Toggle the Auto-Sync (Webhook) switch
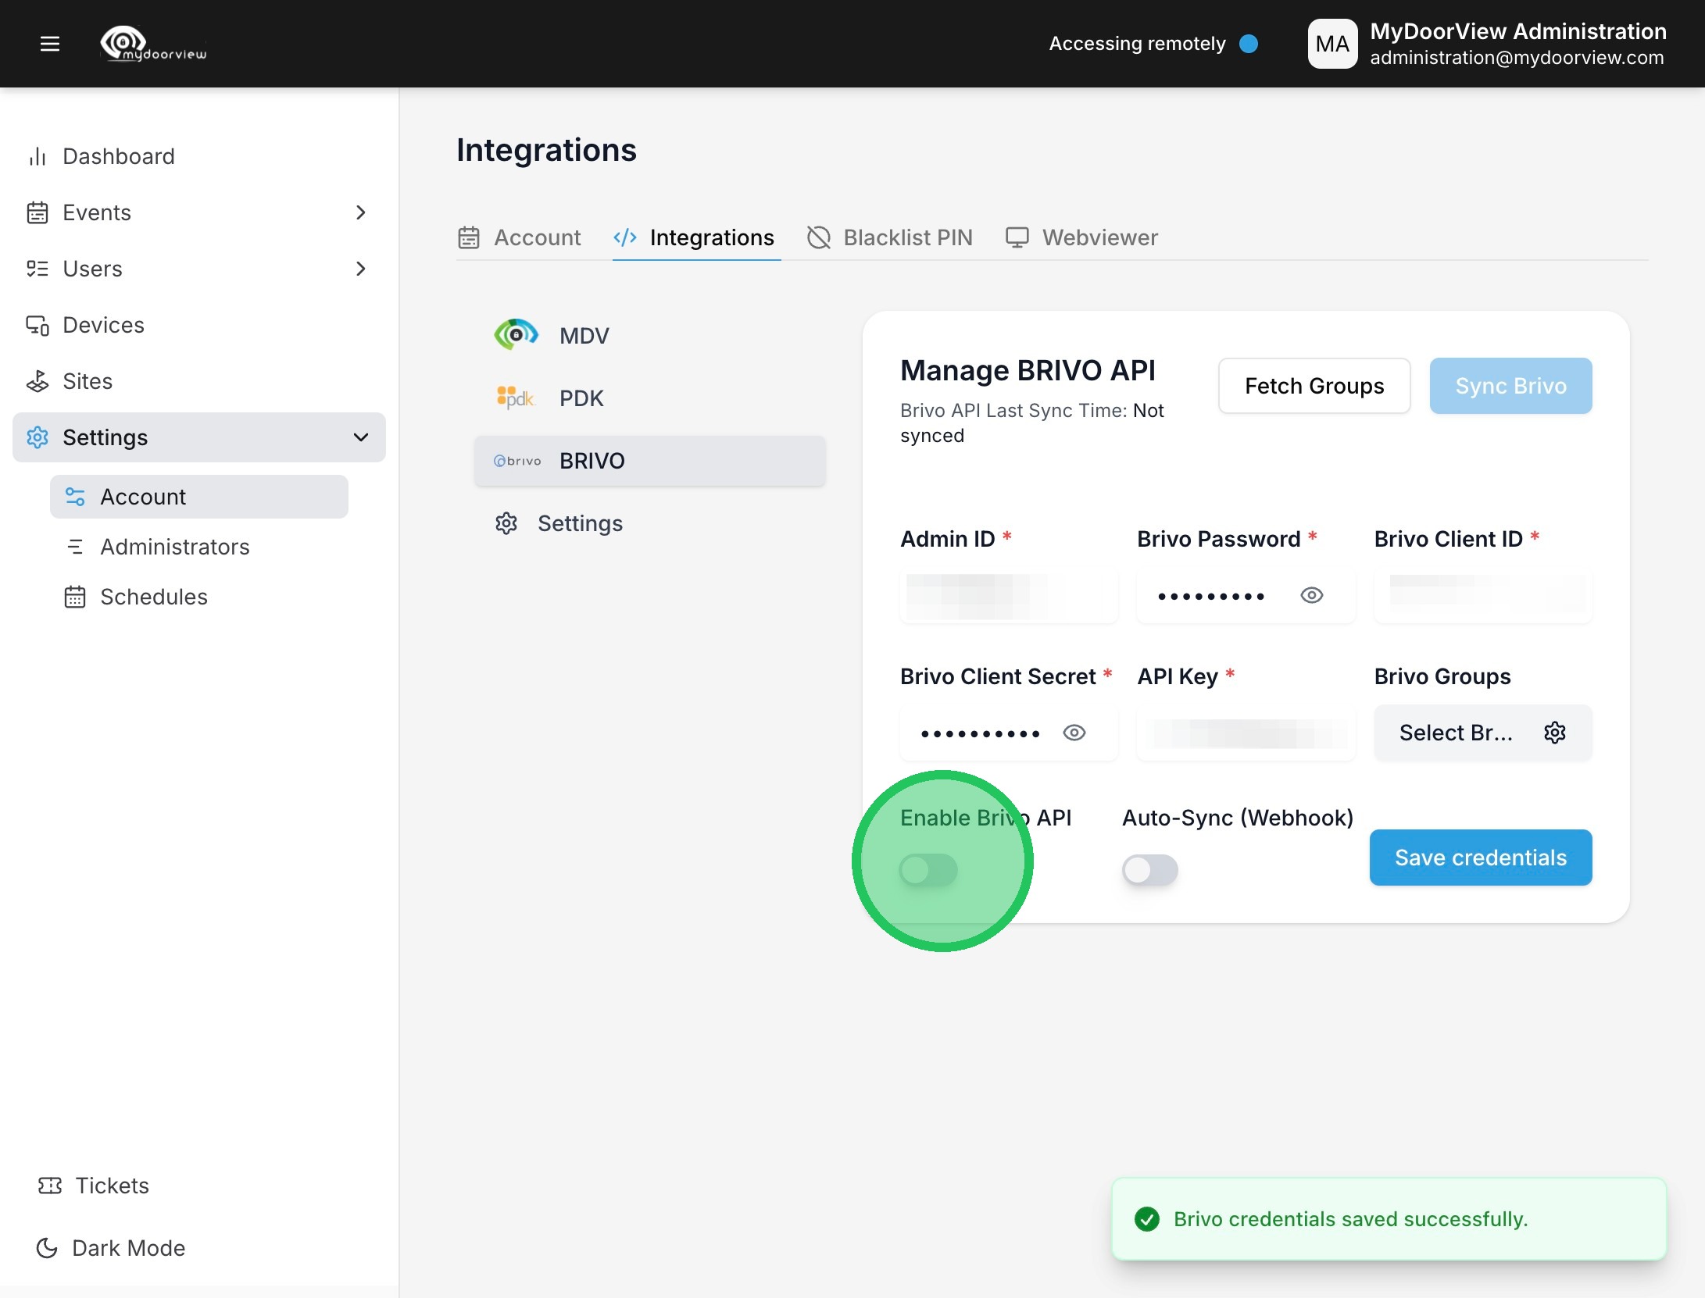Viewport: 1705px width, 1298px height. [1149, 869]
